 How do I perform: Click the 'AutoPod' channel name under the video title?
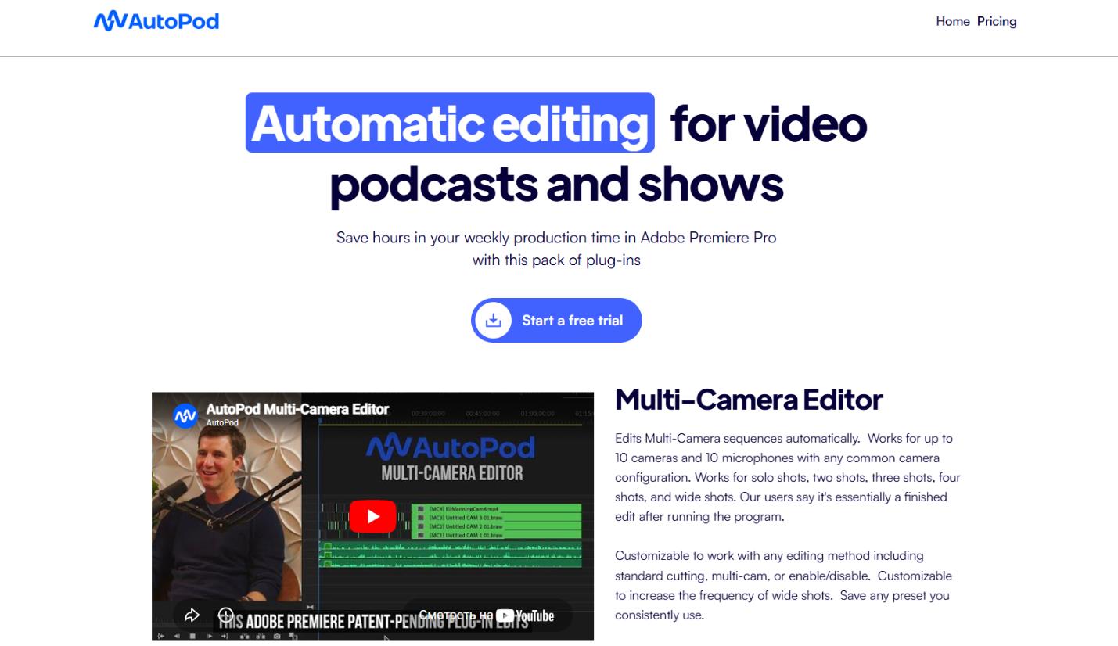coord(222,423)
